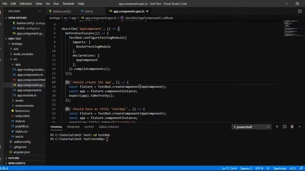
Task: Open errors and warnings count in status bar
Action: click(x=4, y=168)
